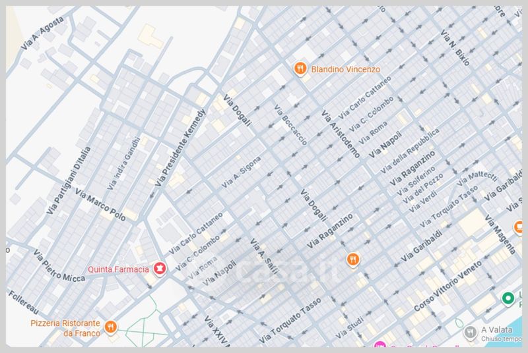Select the orange cafe pin near Via Magenta
Viewport: 528px width, 353px height.
click(x=519, y=228)
